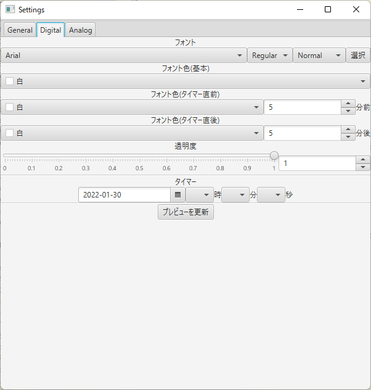Set the transparency slider to 0.5 mark
This screenshot has width=371, height=390.
coord(139,156)
